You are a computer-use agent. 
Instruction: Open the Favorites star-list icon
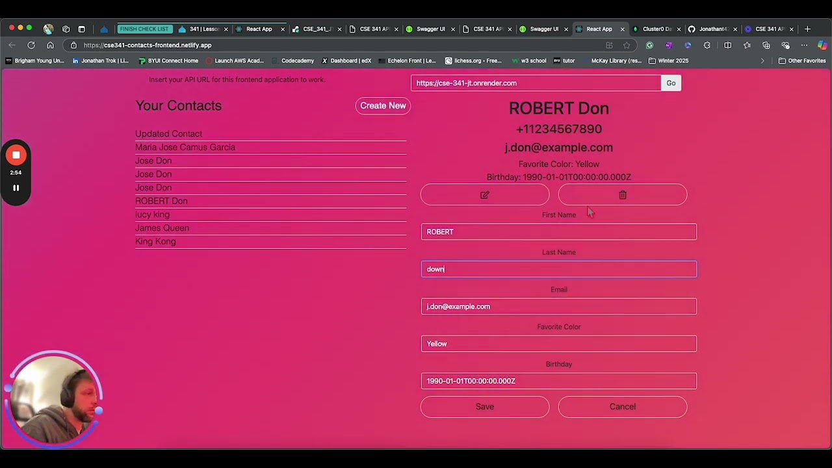[747, 45]
